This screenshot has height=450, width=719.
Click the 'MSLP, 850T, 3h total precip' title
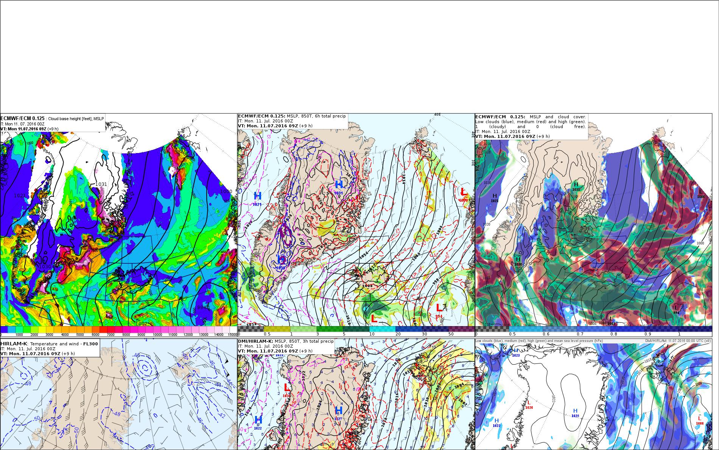(304, 341)
